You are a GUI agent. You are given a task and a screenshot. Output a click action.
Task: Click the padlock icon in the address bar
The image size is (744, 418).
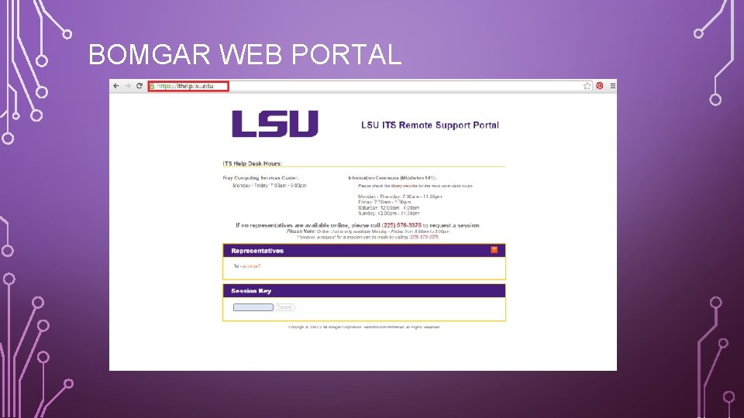click(x=152, y=86)
